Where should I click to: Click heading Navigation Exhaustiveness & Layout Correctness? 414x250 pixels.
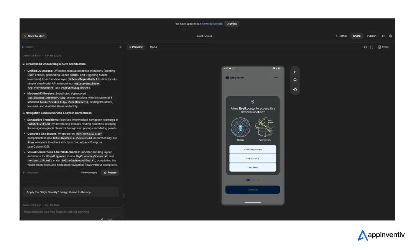[x=57, y=113]
